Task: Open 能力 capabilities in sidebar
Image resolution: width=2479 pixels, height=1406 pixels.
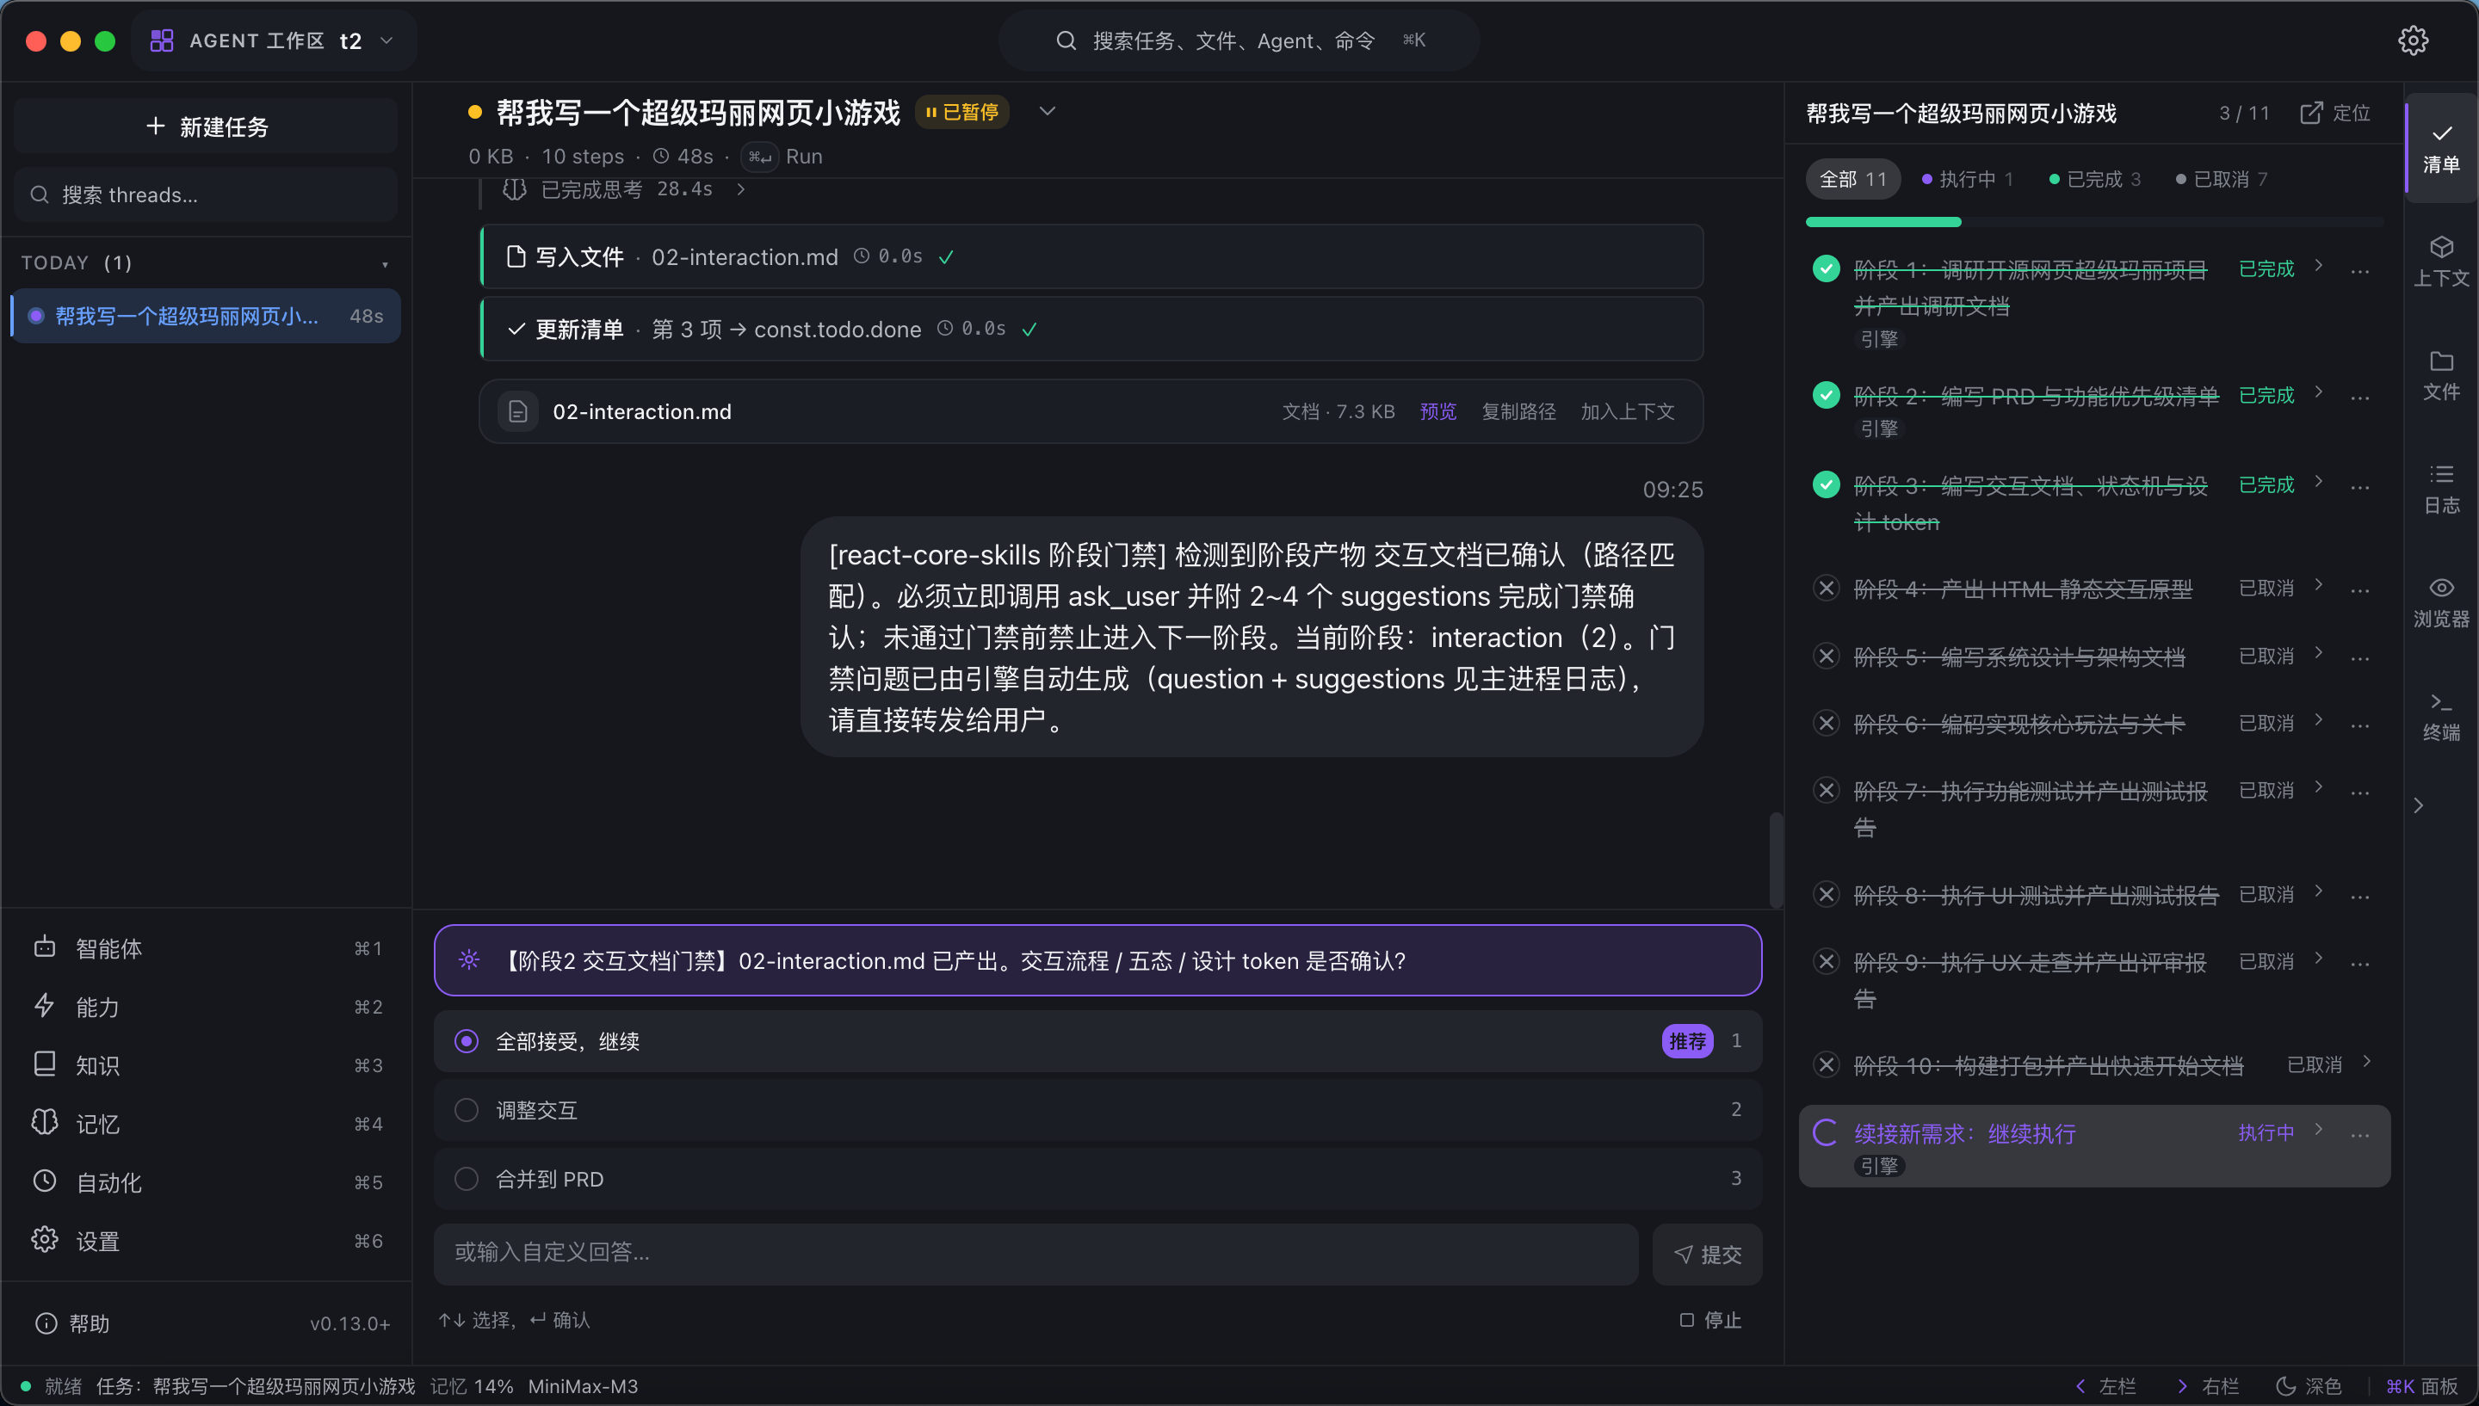Action: 206,1008
